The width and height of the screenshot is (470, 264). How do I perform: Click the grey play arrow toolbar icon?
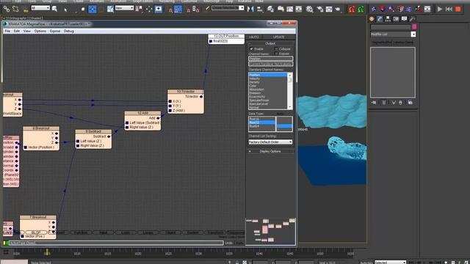coord(439,9)
